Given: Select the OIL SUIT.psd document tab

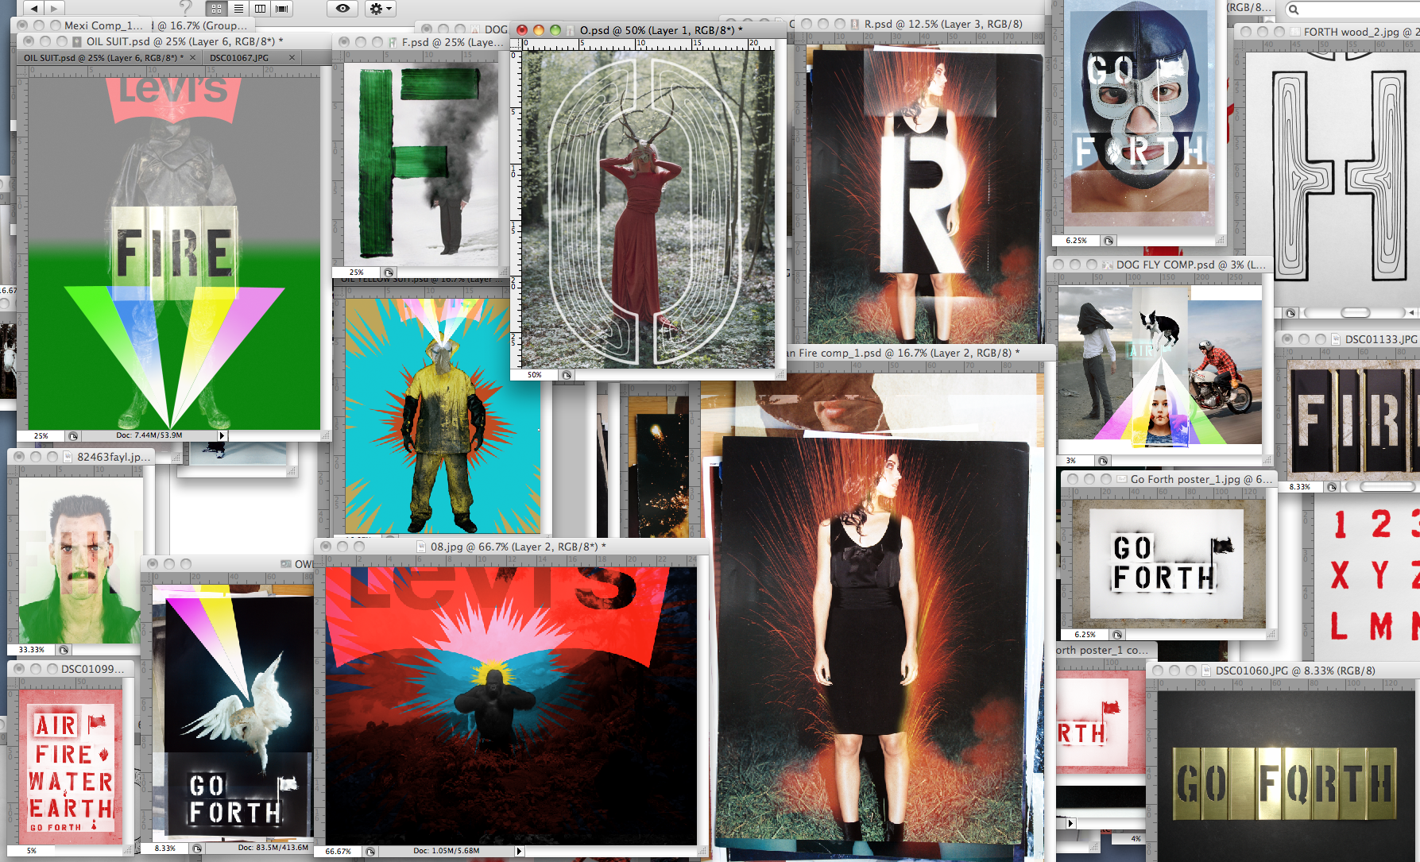Looking at the screenshot, I should click(x=107, y=58).
